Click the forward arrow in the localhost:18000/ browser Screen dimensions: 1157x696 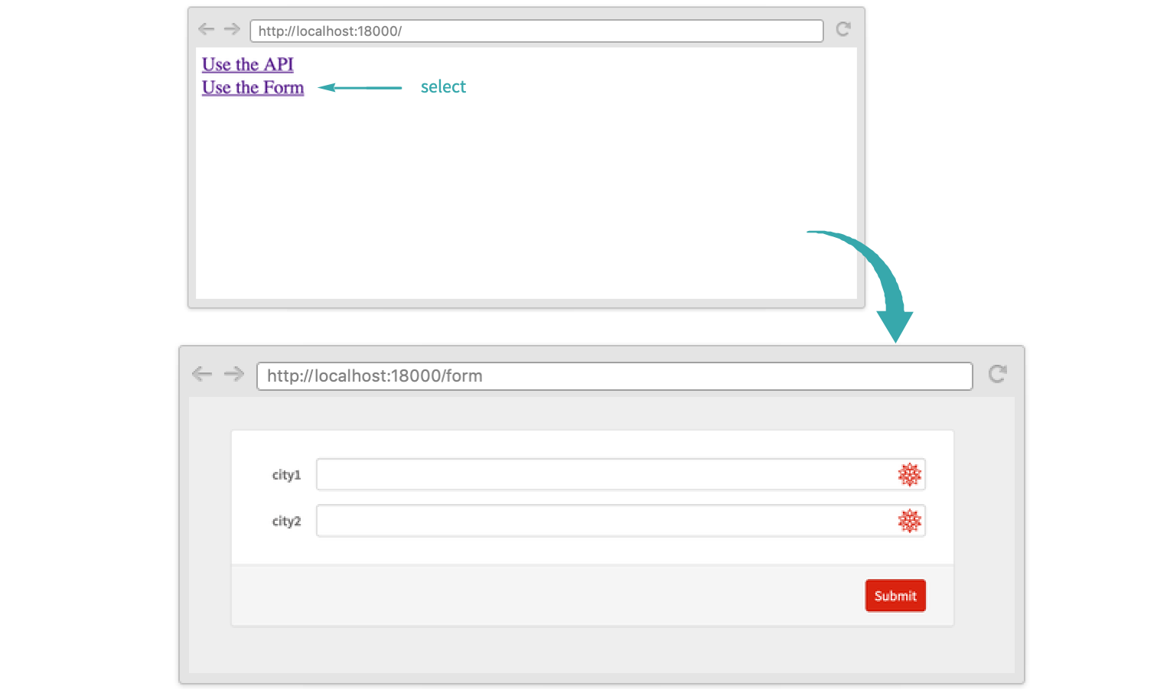pos(232,29)
